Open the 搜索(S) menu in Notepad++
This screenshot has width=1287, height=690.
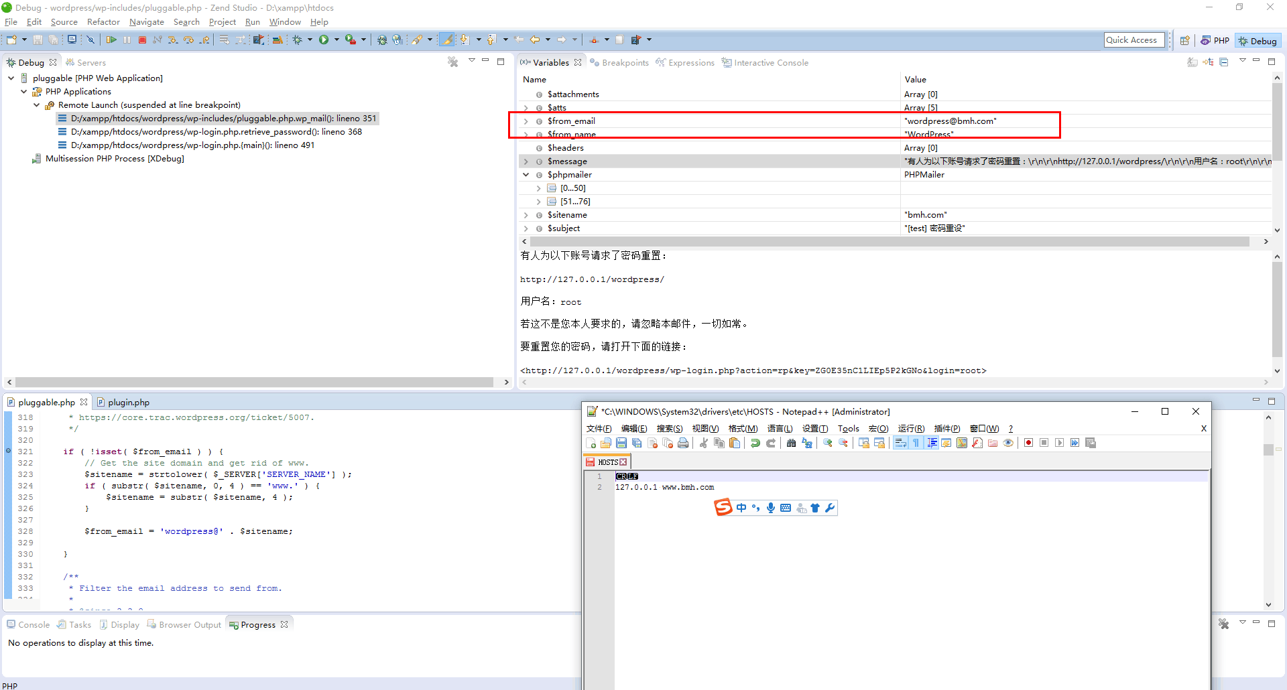[669, 429]
